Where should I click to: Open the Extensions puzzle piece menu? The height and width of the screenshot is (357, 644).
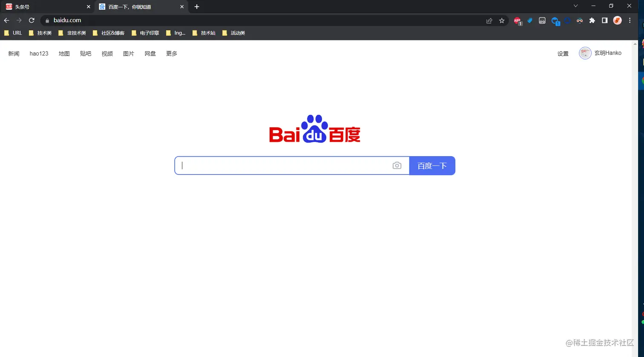click(592, 20)
